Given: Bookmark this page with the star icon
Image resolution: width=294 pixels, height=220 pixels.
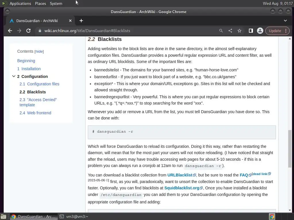Looking at the screenshot, I should click(x=239, y=31).
